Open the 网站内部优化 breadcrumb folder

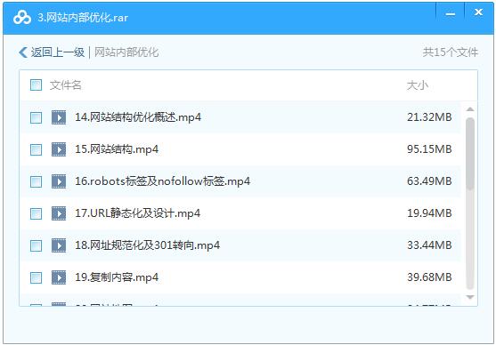[x=126, y=52]
